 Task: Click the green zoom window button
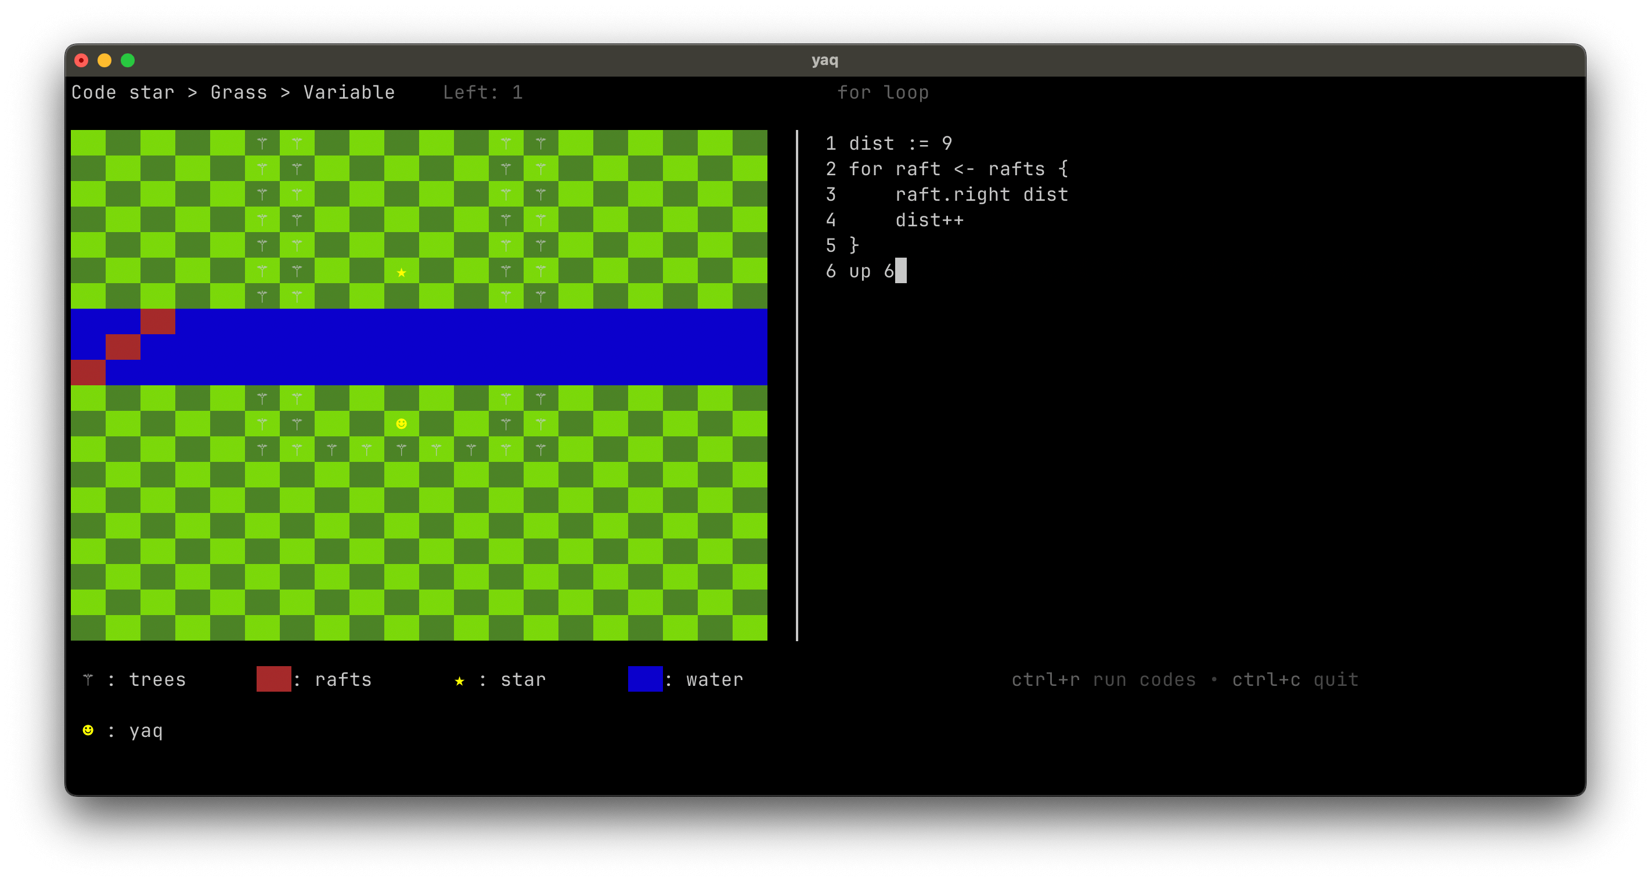point(128,60)
